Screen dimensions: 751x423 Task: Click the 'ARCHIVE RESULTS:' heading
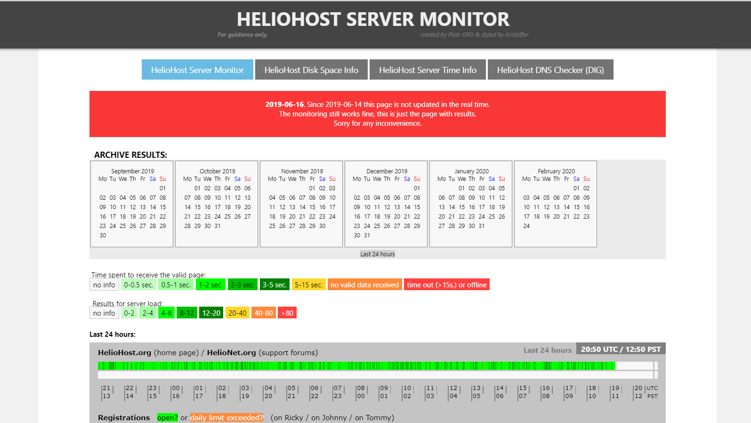click(x=130, y=155)
